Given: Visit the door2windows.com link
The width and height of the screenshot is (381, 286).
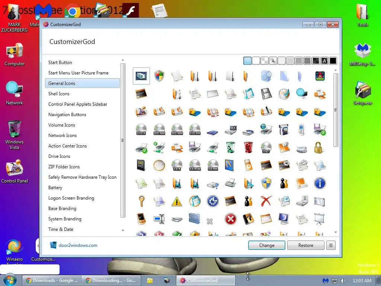Looking at the screenshot, I should pyautogui.click(x=78, y=245).
